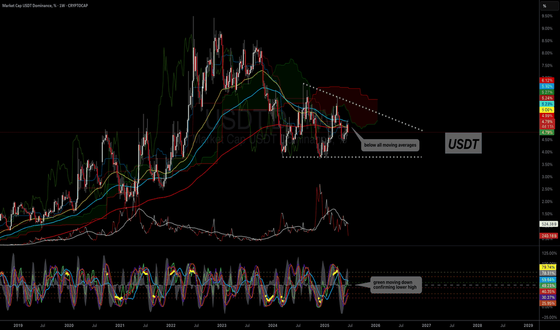The height and width of the screenshot is (330, 560).
Task: Click the orange 25.95% oscillator label
Action: point(548,303)
